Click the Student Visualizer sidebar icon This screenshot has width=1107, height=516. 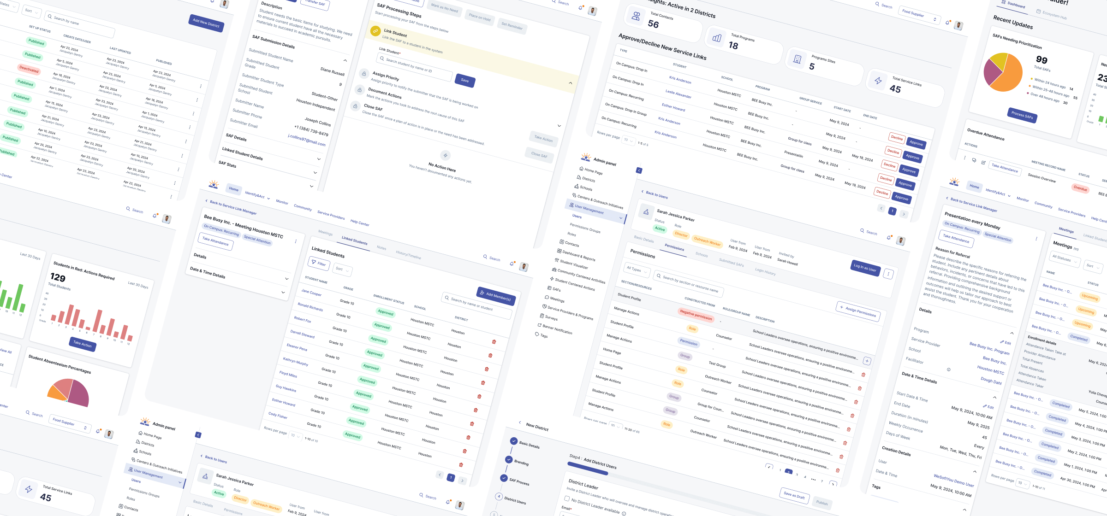click(x=557, y=260)
